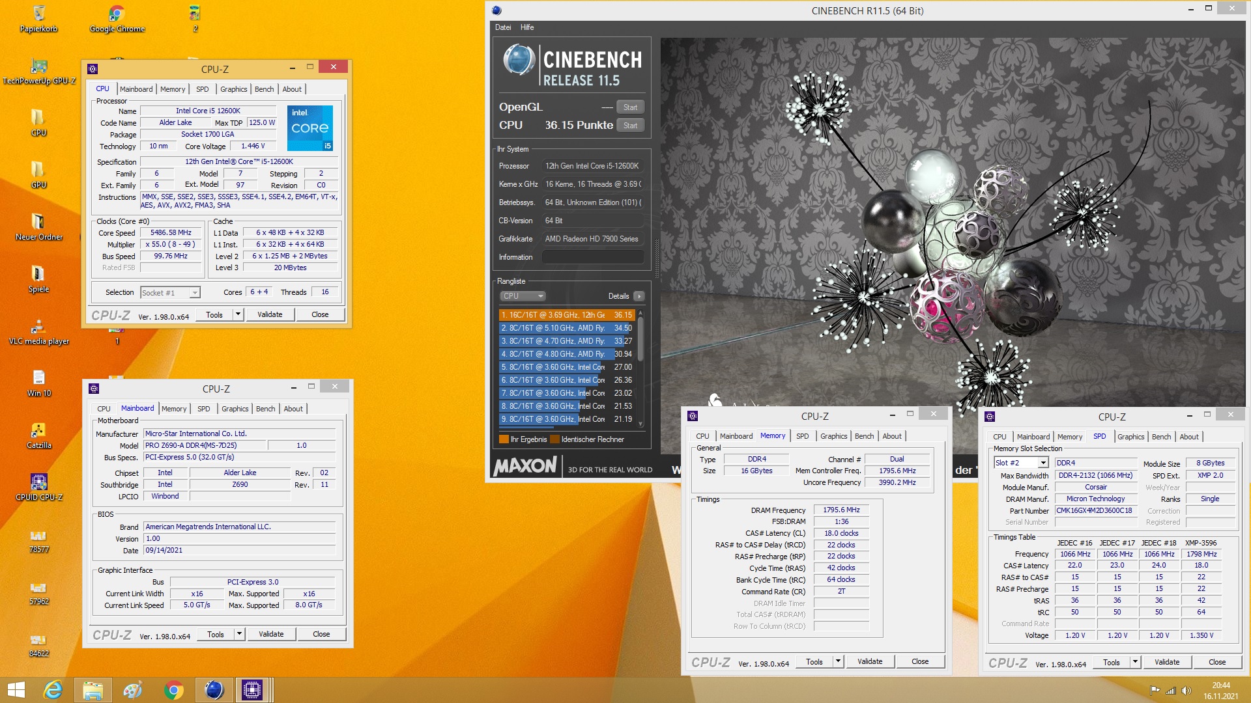Expand Tools dropdown arrow in Mainboard window

[x=239, y=634]
